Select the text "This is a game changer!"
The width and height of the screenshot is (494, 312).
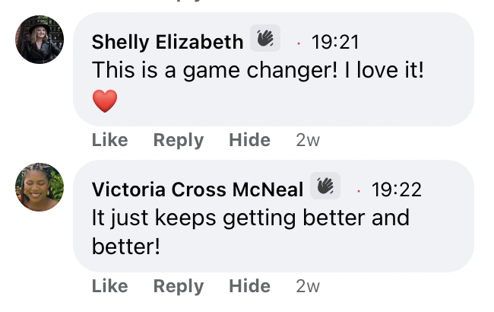click(x=215, y=71)
